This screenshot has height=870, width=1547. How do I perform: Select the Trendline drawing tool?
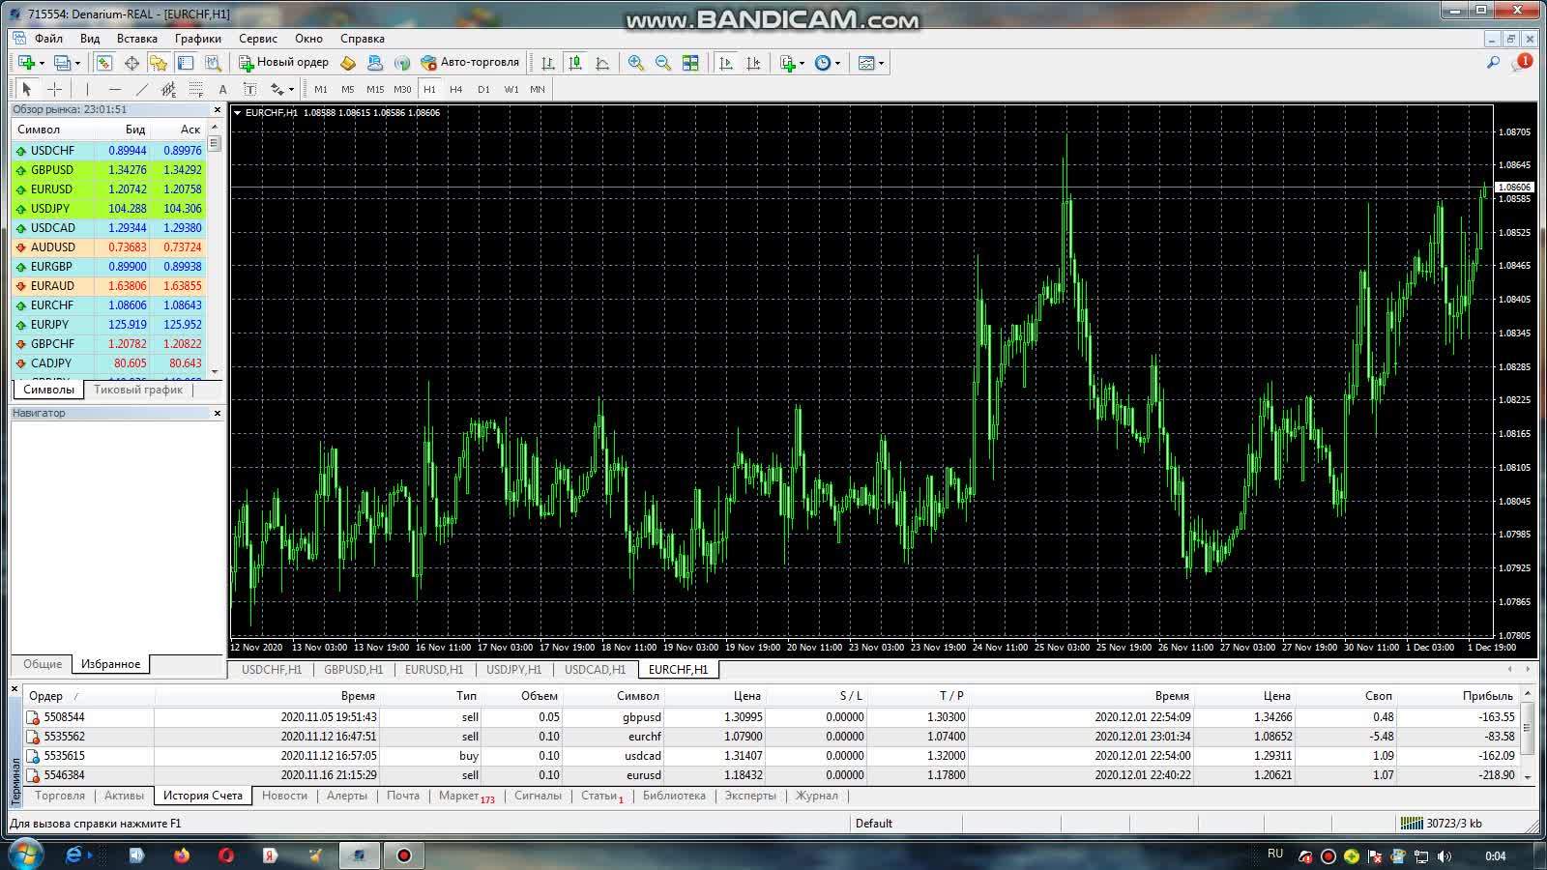[x=142, y=89]
